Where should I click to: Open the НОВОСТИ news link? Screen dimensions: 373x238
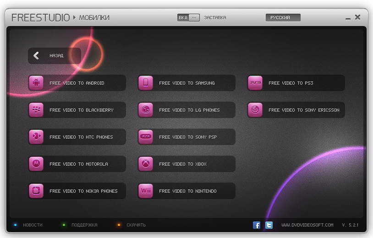click(33, 225)
